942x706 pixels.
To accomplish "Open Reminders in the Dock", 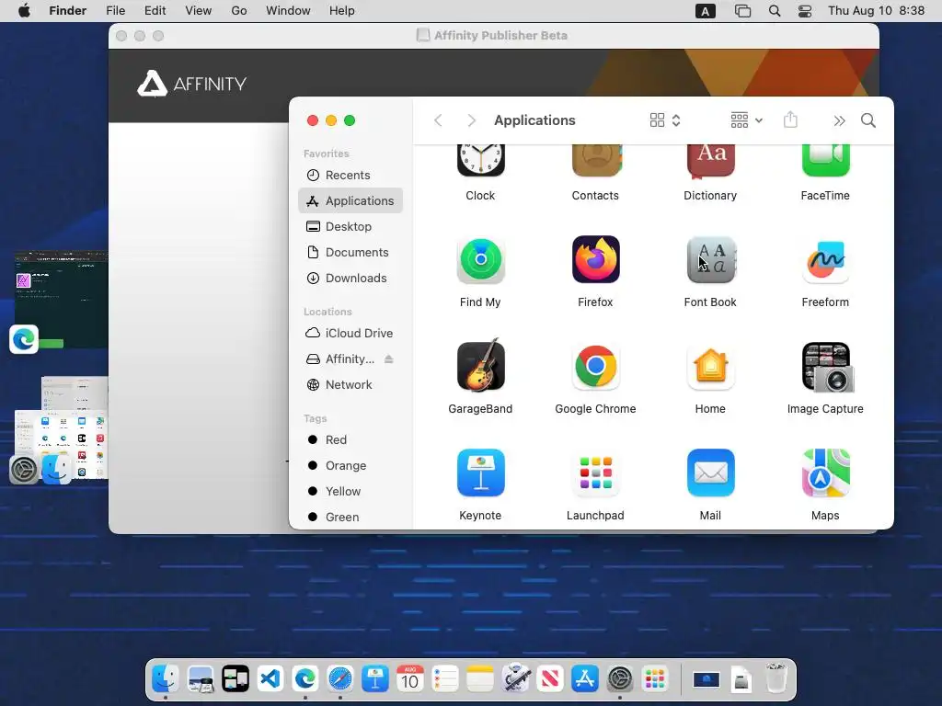I will pyautogui.click(x=445, y=679).
